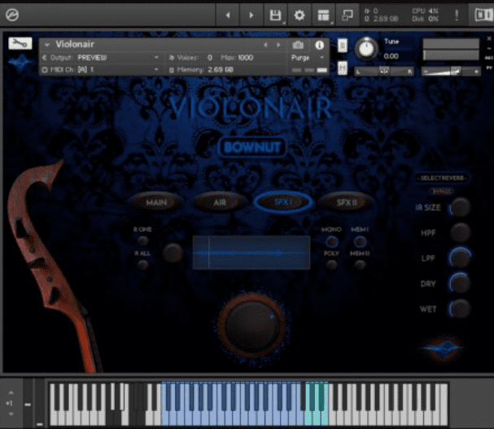The height and width of the screenshot is (429, 494).
Task: Open the workspace layout panel icon
Action: [x=323, y=15]
